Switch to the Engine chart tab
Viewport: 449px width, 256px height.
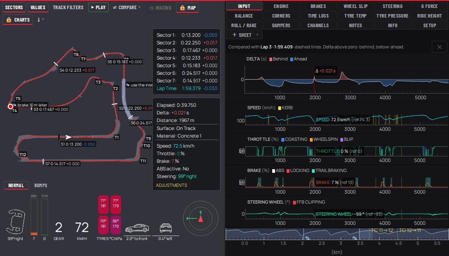pyautogui.click(x=281, y=6)
